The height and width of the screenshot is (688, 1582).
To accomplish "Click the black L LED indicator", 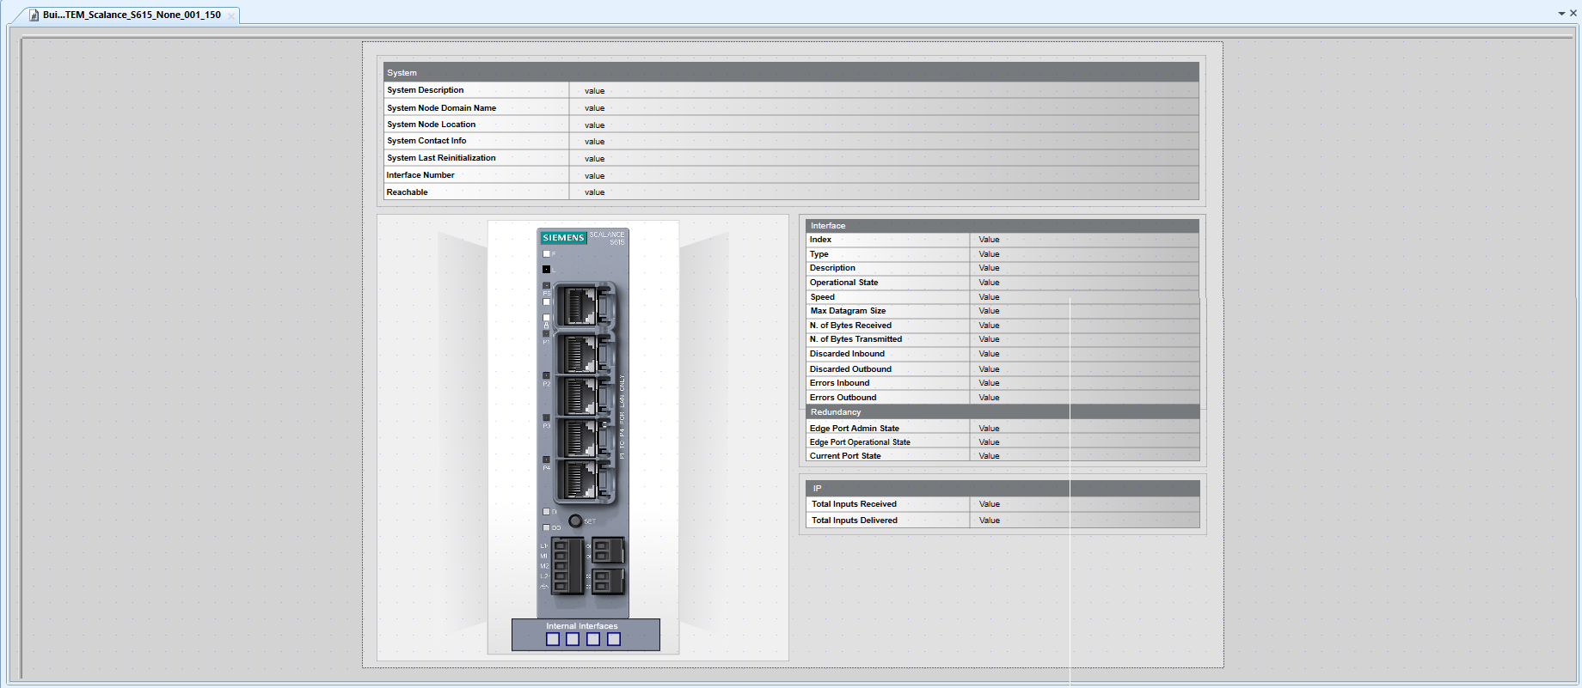I will pyautogui.click(x=546, y=270).
